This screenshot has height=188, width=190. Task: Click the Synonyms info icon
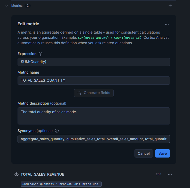[x=57, y=131]
